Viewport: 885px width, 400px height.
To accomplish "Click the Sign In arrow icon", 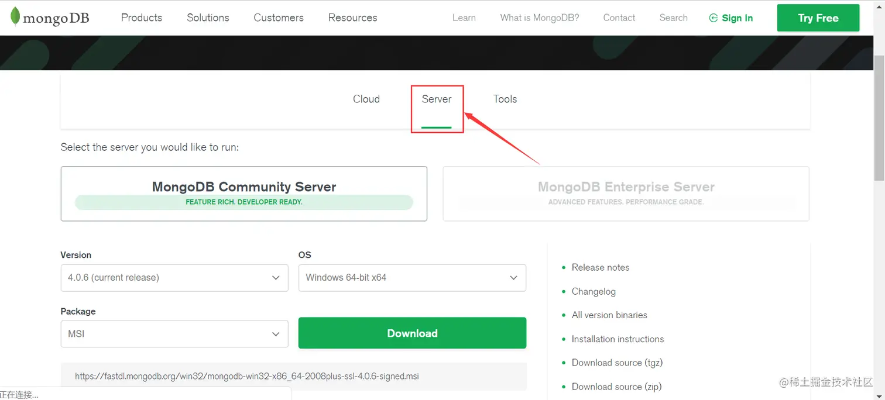I will 713,18.
